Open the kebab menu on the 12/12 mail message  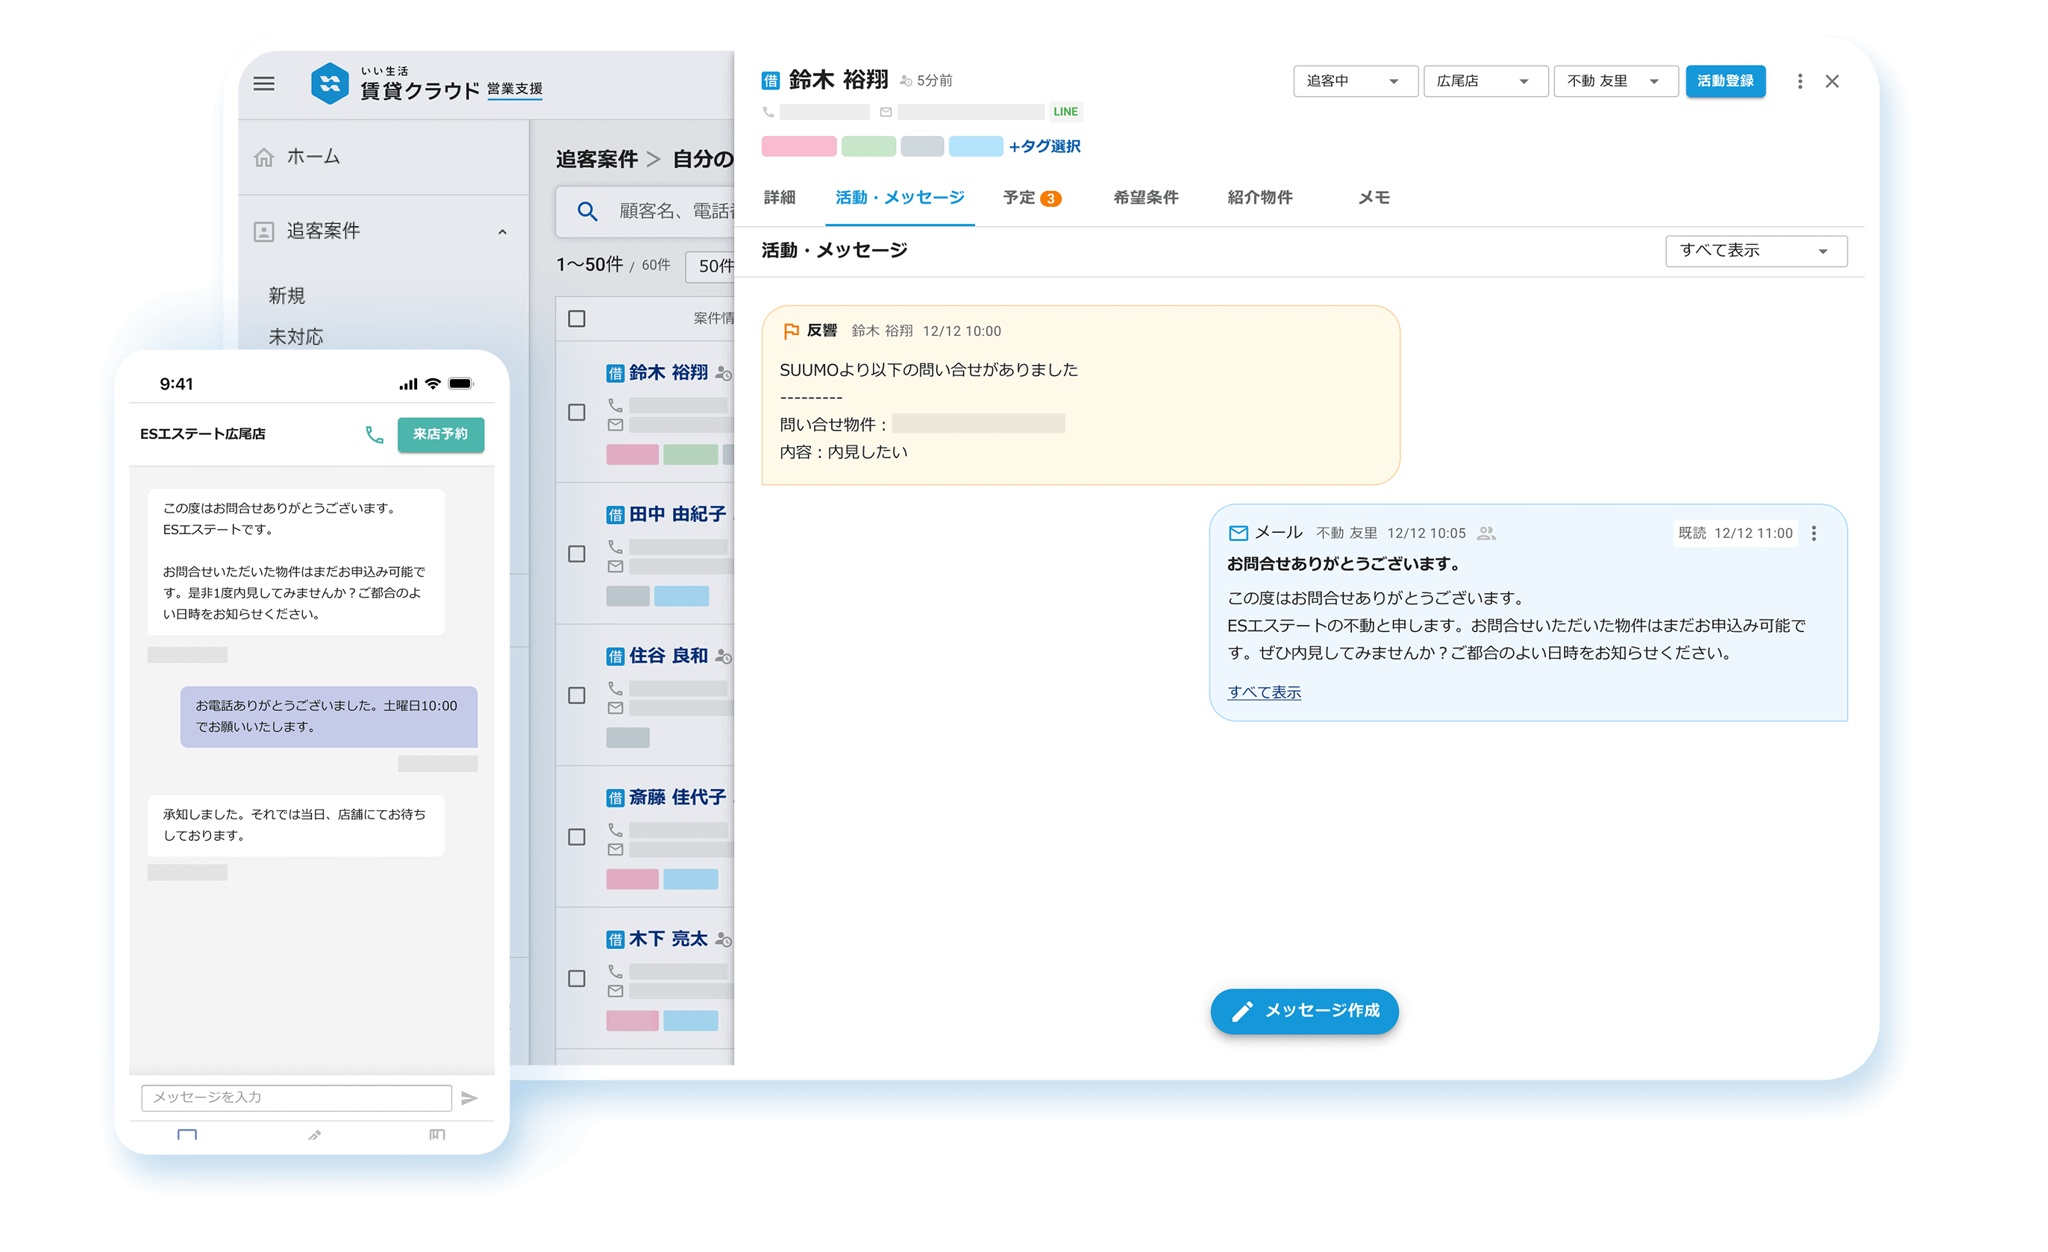tap(1814, 533)
